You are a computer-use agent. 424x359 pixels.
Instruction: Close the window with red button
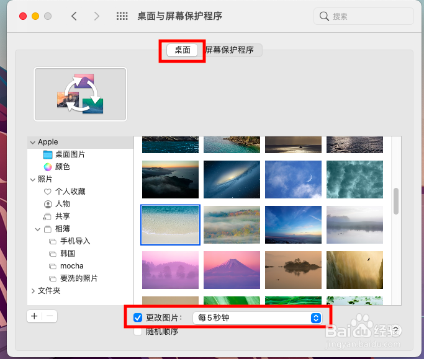click(23, 16)
